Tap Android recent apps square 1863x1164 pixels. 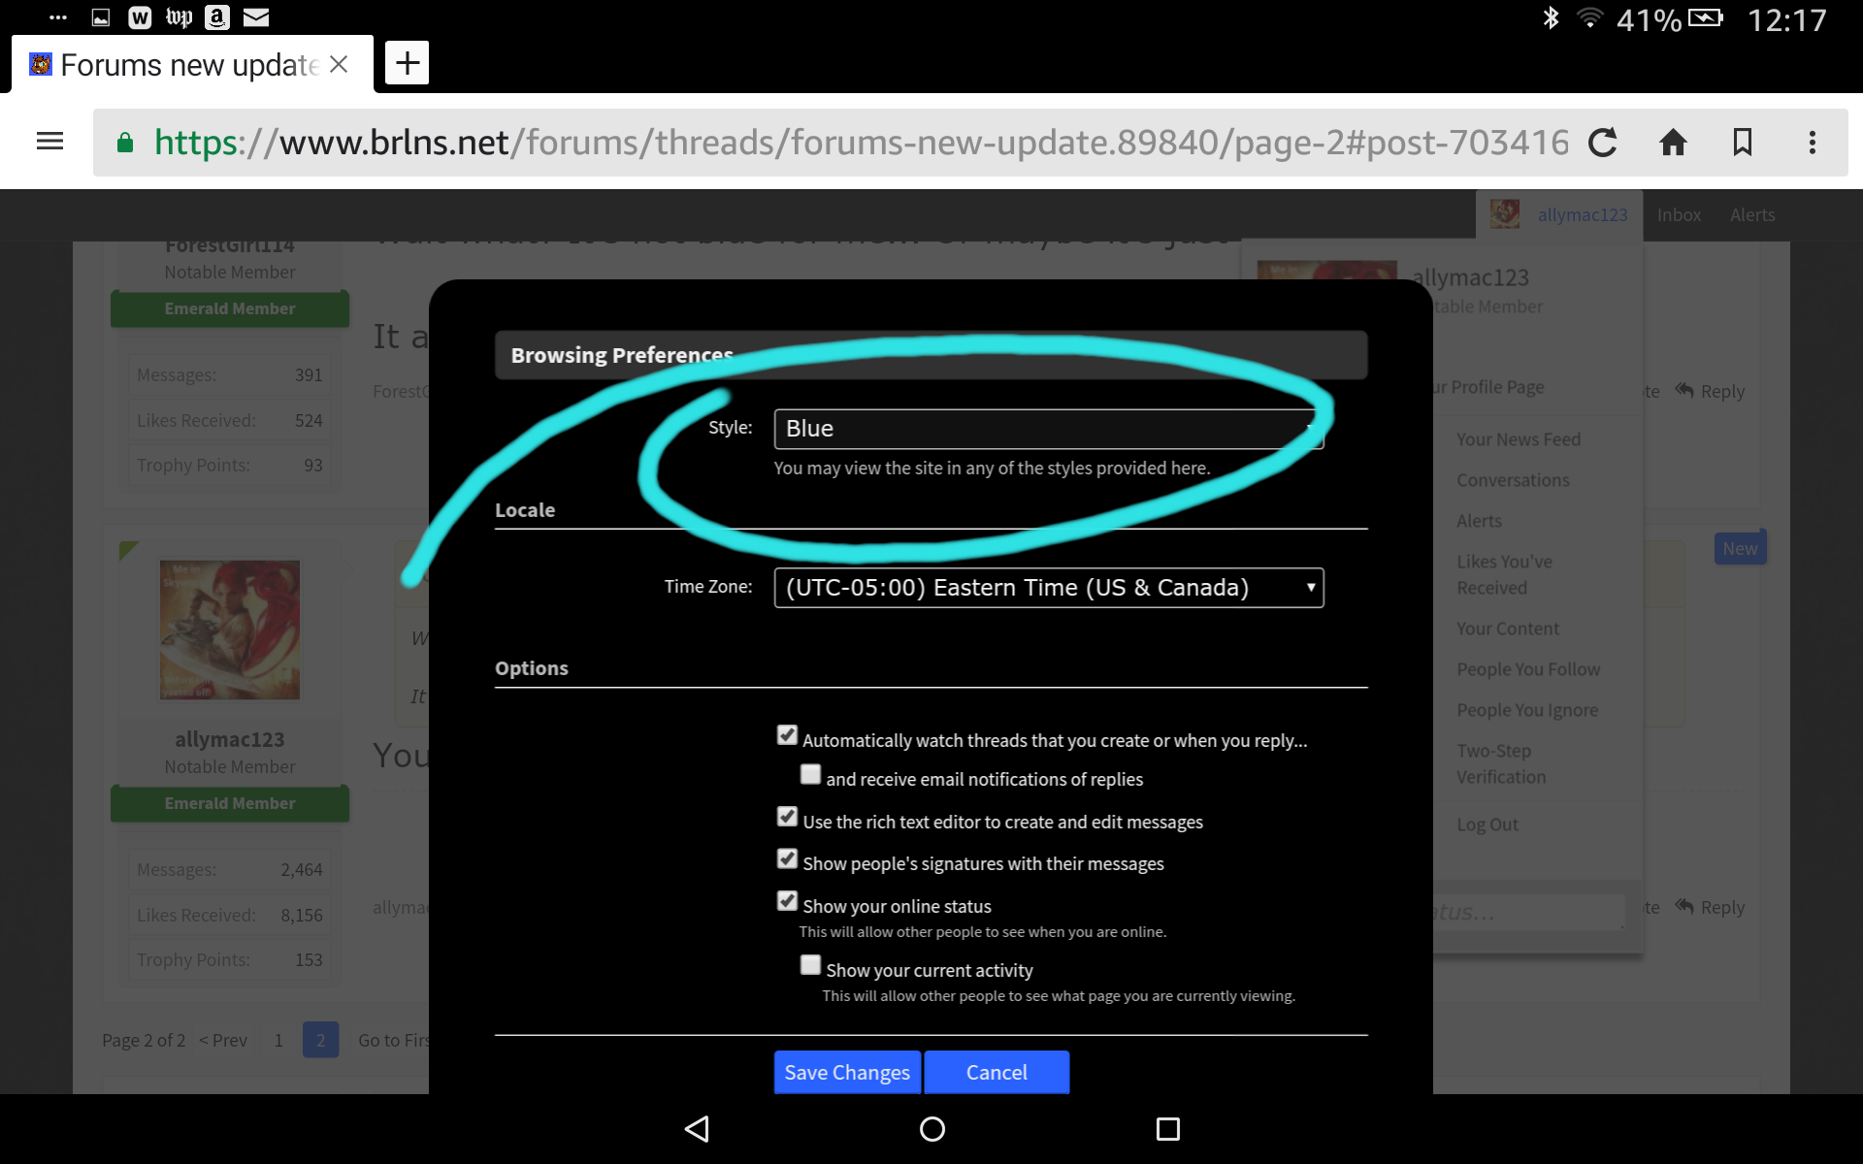1168,1128
